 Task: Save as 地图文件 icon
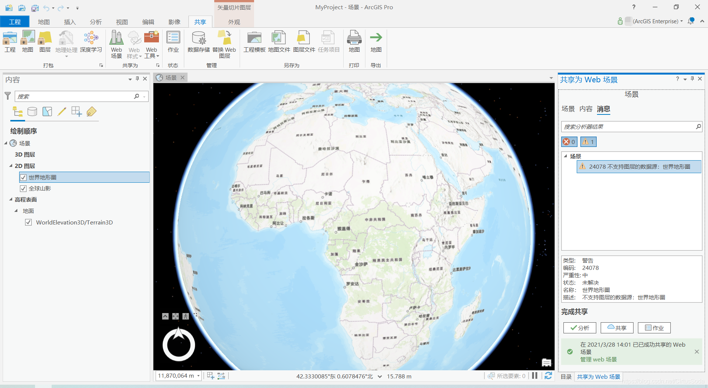coord(279,42)
